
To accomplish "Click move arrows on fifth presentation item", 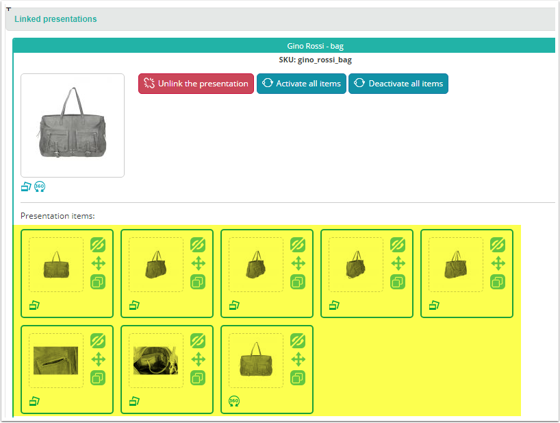I will click(498, 263).
